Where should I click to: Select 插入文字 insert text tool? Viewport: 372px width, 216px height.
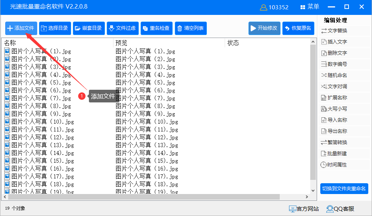[x=334, y=42]
